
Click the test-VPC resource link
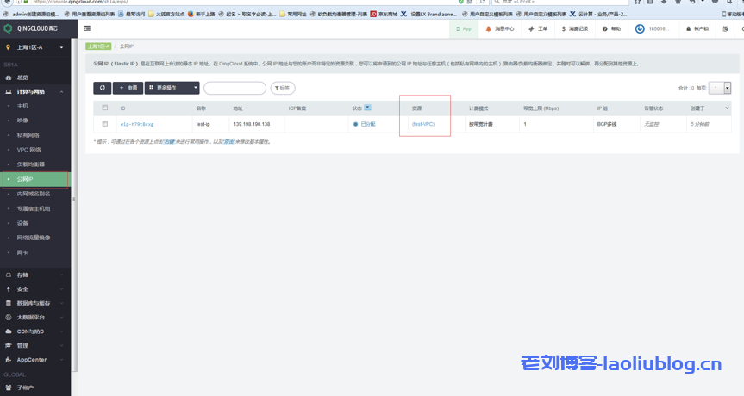423,124
